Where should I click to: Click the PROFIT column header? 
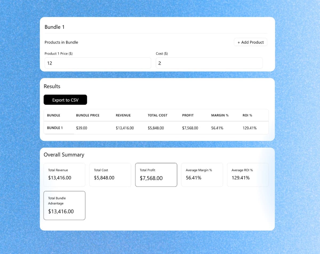point(188,115)
